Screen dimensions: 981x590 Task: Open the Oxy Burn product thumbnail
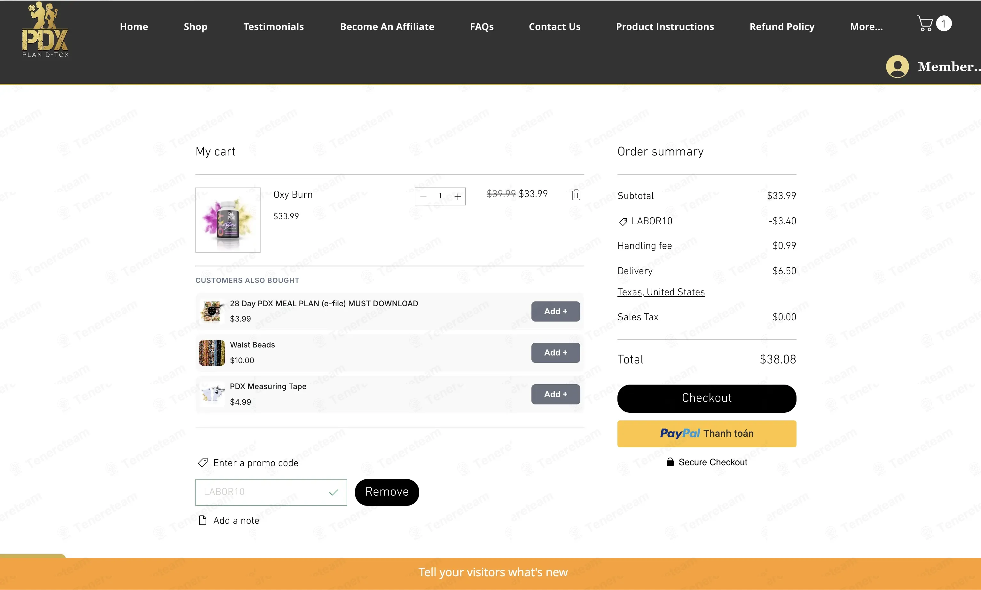click(228, 220)
